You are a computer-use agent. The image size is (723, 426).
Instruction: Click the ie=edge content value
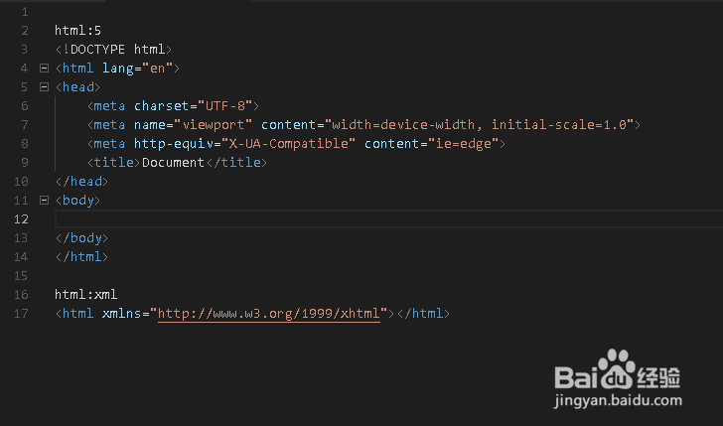(x=464, y=144)
